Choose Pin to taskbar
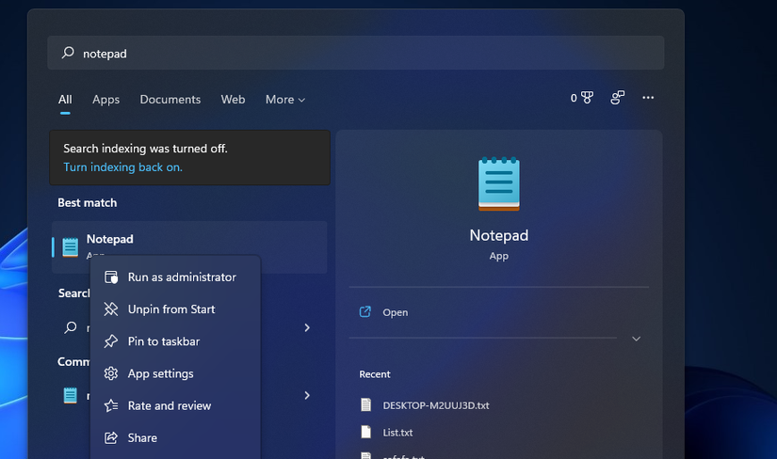This screenshot has width=777, height=459. click(x=175, y=341)
